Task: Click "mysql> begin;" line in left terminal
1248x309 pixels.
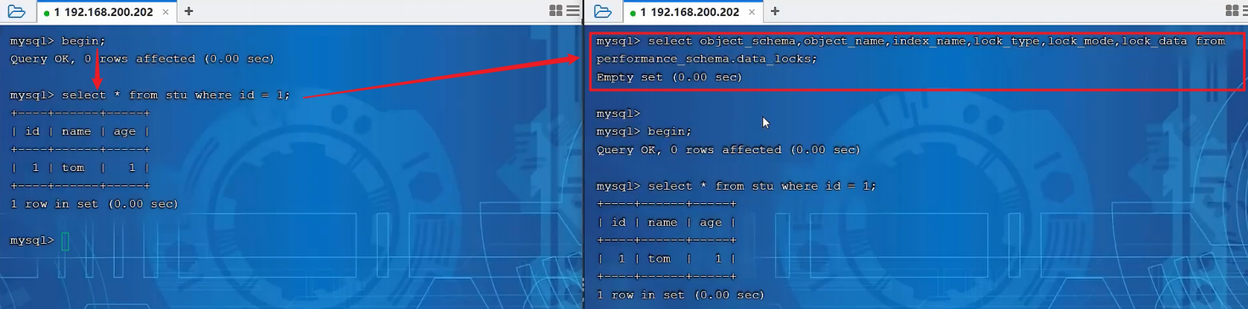Action: pos(58,41)
